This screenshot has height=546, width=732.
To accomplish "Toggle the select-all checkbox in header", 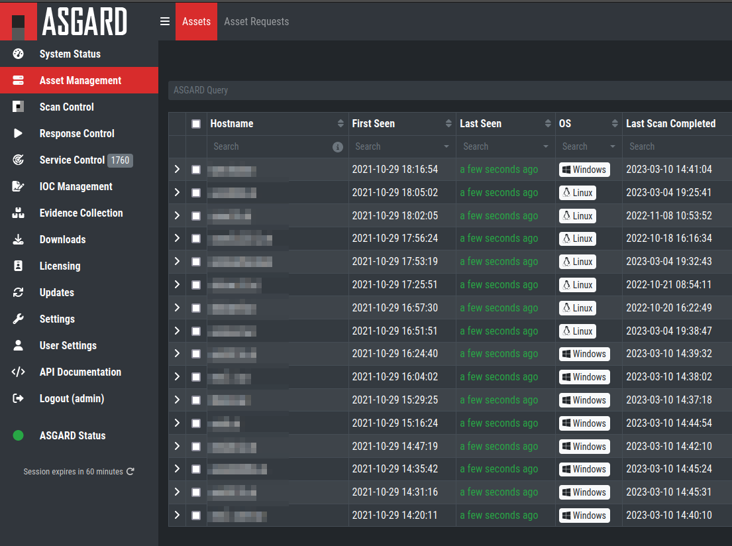I will [196, 124].
